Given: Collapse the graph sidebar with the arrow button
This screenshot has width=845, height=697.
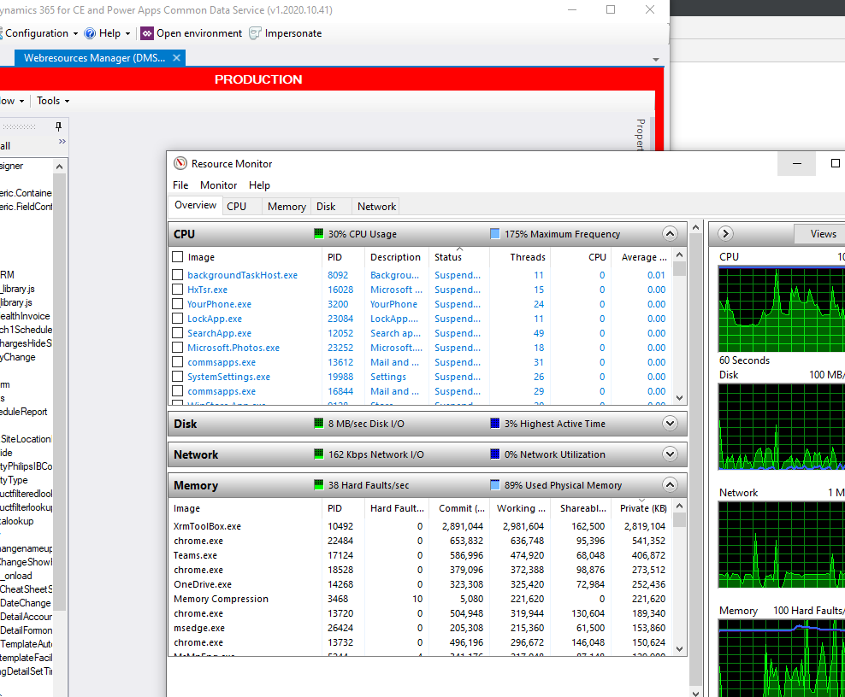Looking at the screenshot, I should [x=724, y=233].
